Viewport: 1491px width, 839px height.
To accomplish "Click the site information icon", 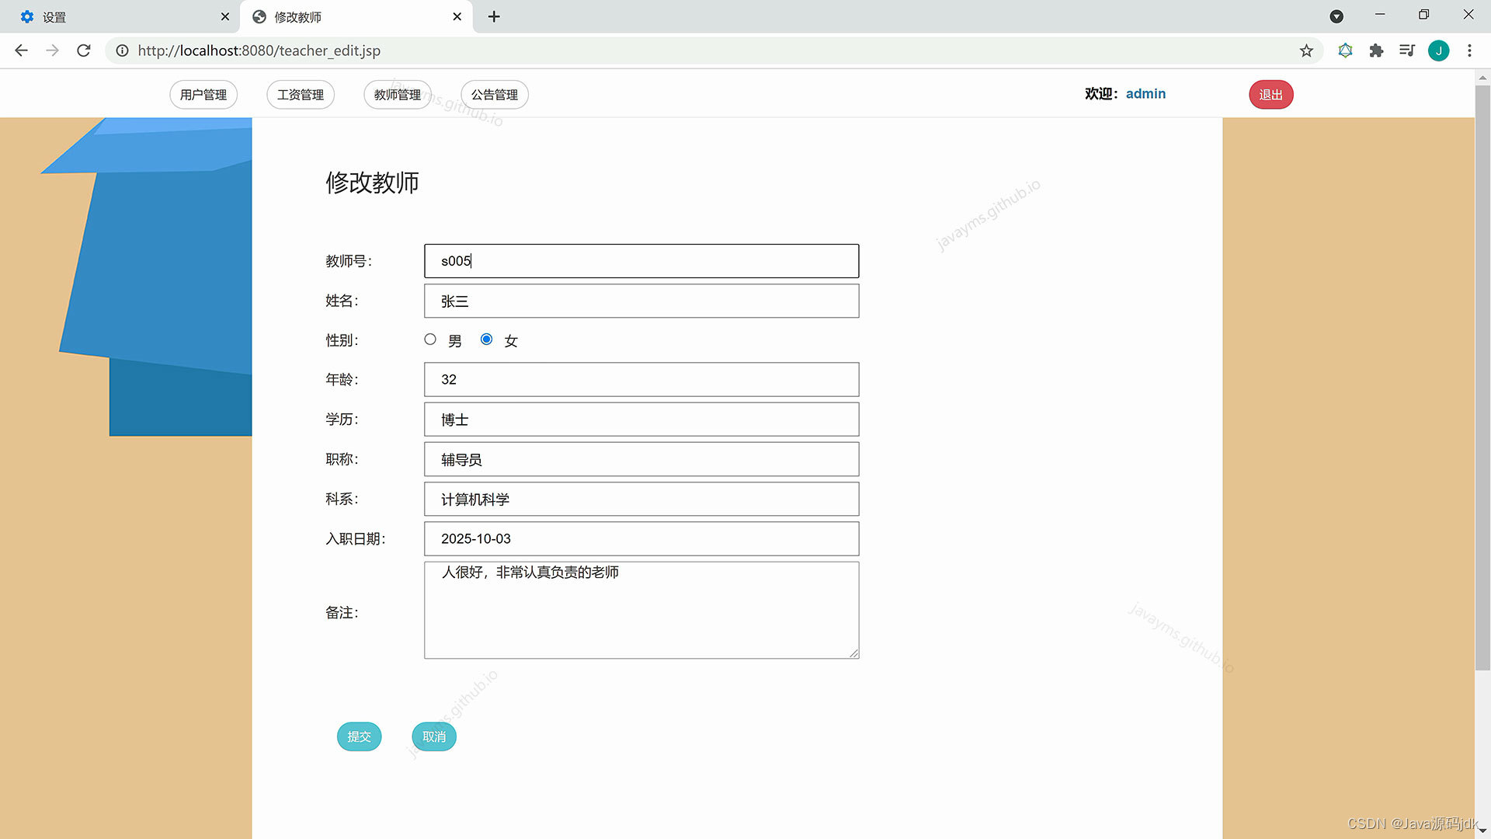I will (122, 50).
